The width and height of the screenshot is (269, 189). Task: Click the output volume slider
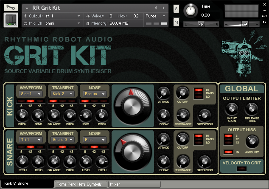pos(241,24)
